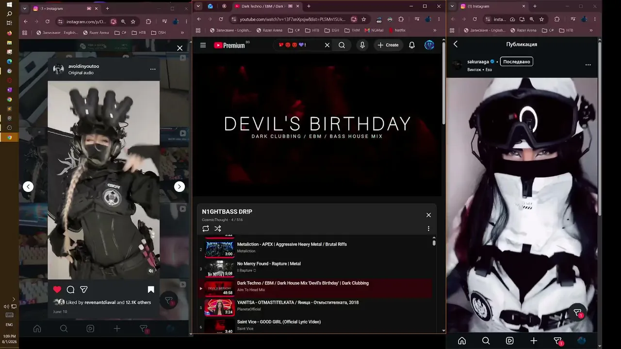This screenshot has width=621, height=349.
Task: Open the DSH bookmarks folder in the YouTube window
Action: coord(332,30)
